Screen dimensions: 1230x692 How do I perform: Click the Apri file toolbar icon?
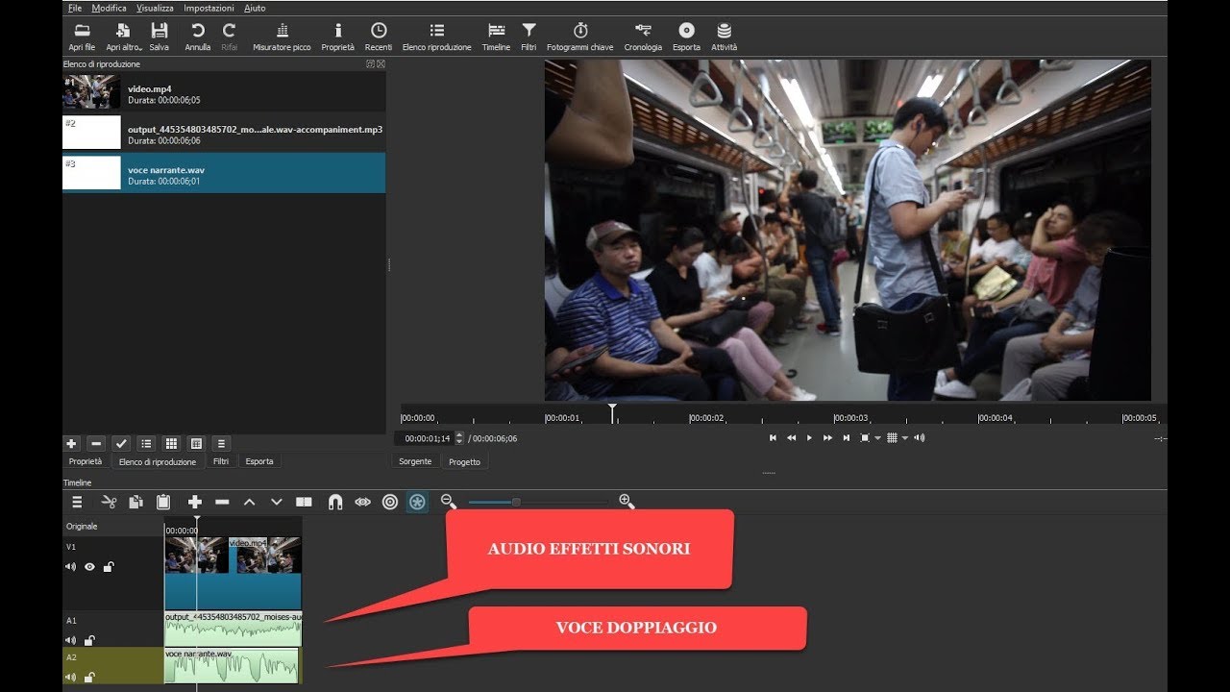tap(82, 37)
